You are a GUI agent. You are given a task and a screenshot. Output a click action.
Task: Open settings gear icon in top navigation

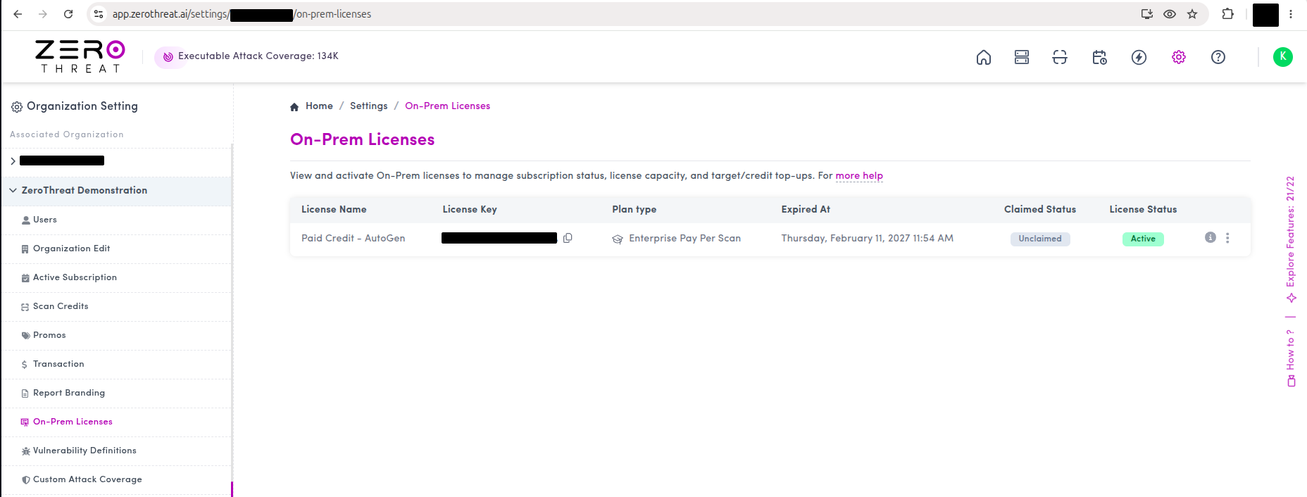click(x=1179, y=57)
